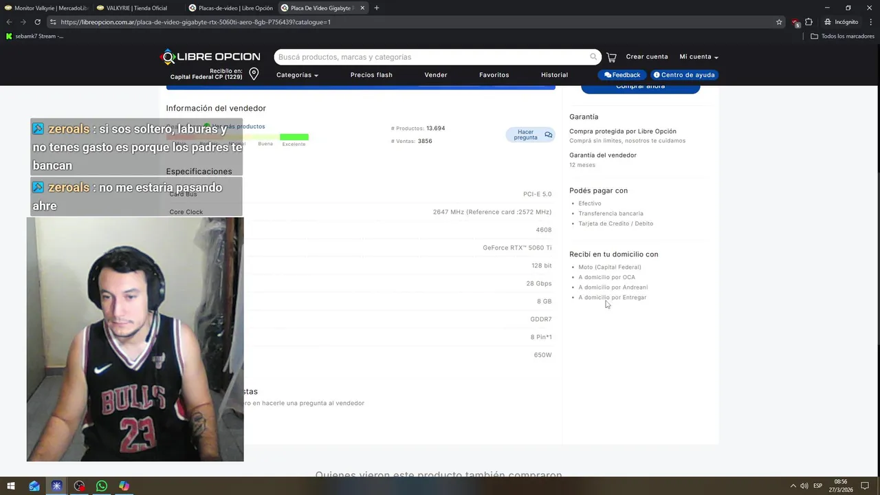Select the PCI-E 5.0 specification value
The height and width of the screenshot is (495, 880).
point(537,195)
